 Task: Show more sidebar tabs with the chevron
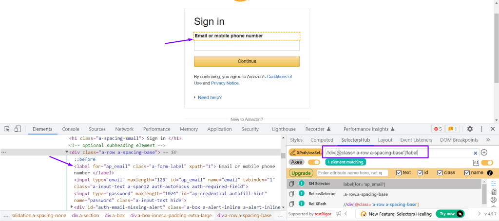point(488,140)
